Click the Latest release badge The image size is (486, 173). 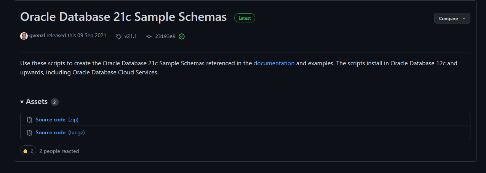click(x=245, y=18)
